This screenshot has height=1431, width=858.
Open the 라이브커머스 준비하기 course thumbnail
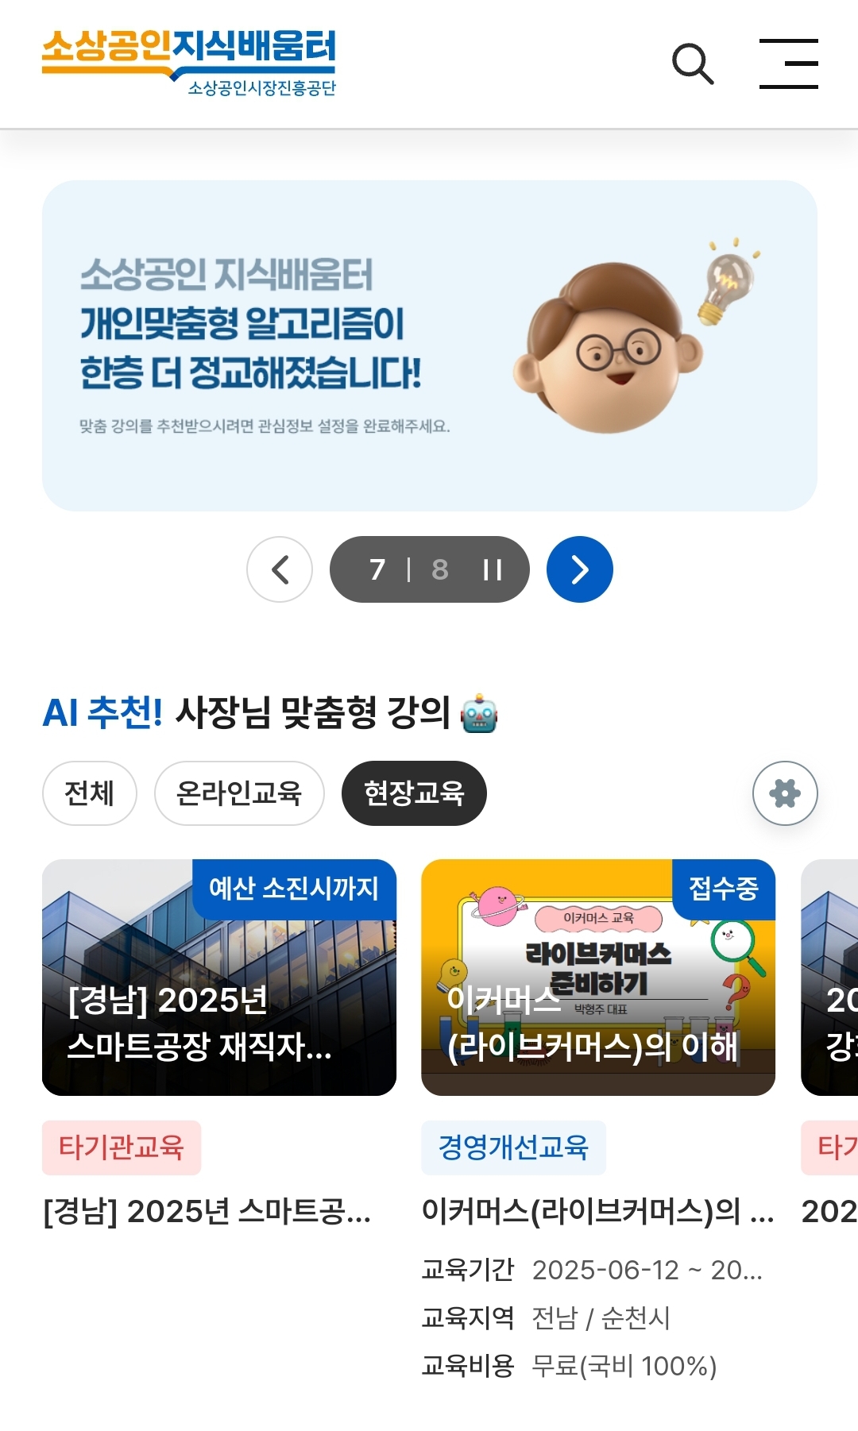coord(598,978)
